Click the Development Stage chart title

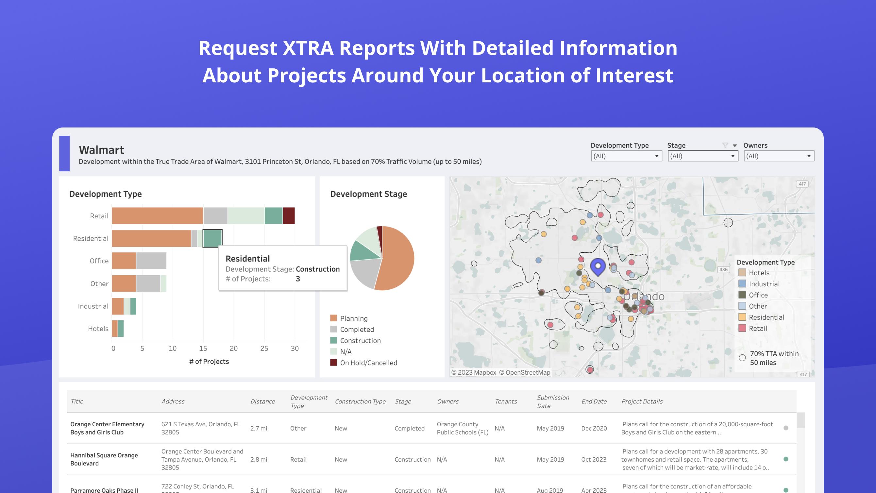coord(369,194)
